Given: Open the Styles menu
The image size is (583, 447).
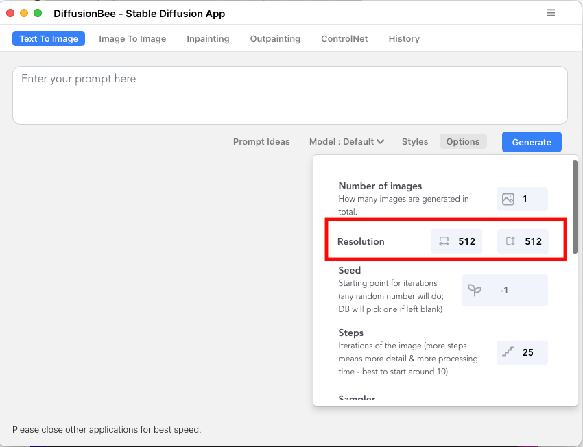Looking at the screenshot, I should point(414,141).
